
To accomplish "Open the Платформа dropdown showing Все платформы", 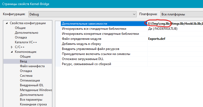I will tap(181, 14).
